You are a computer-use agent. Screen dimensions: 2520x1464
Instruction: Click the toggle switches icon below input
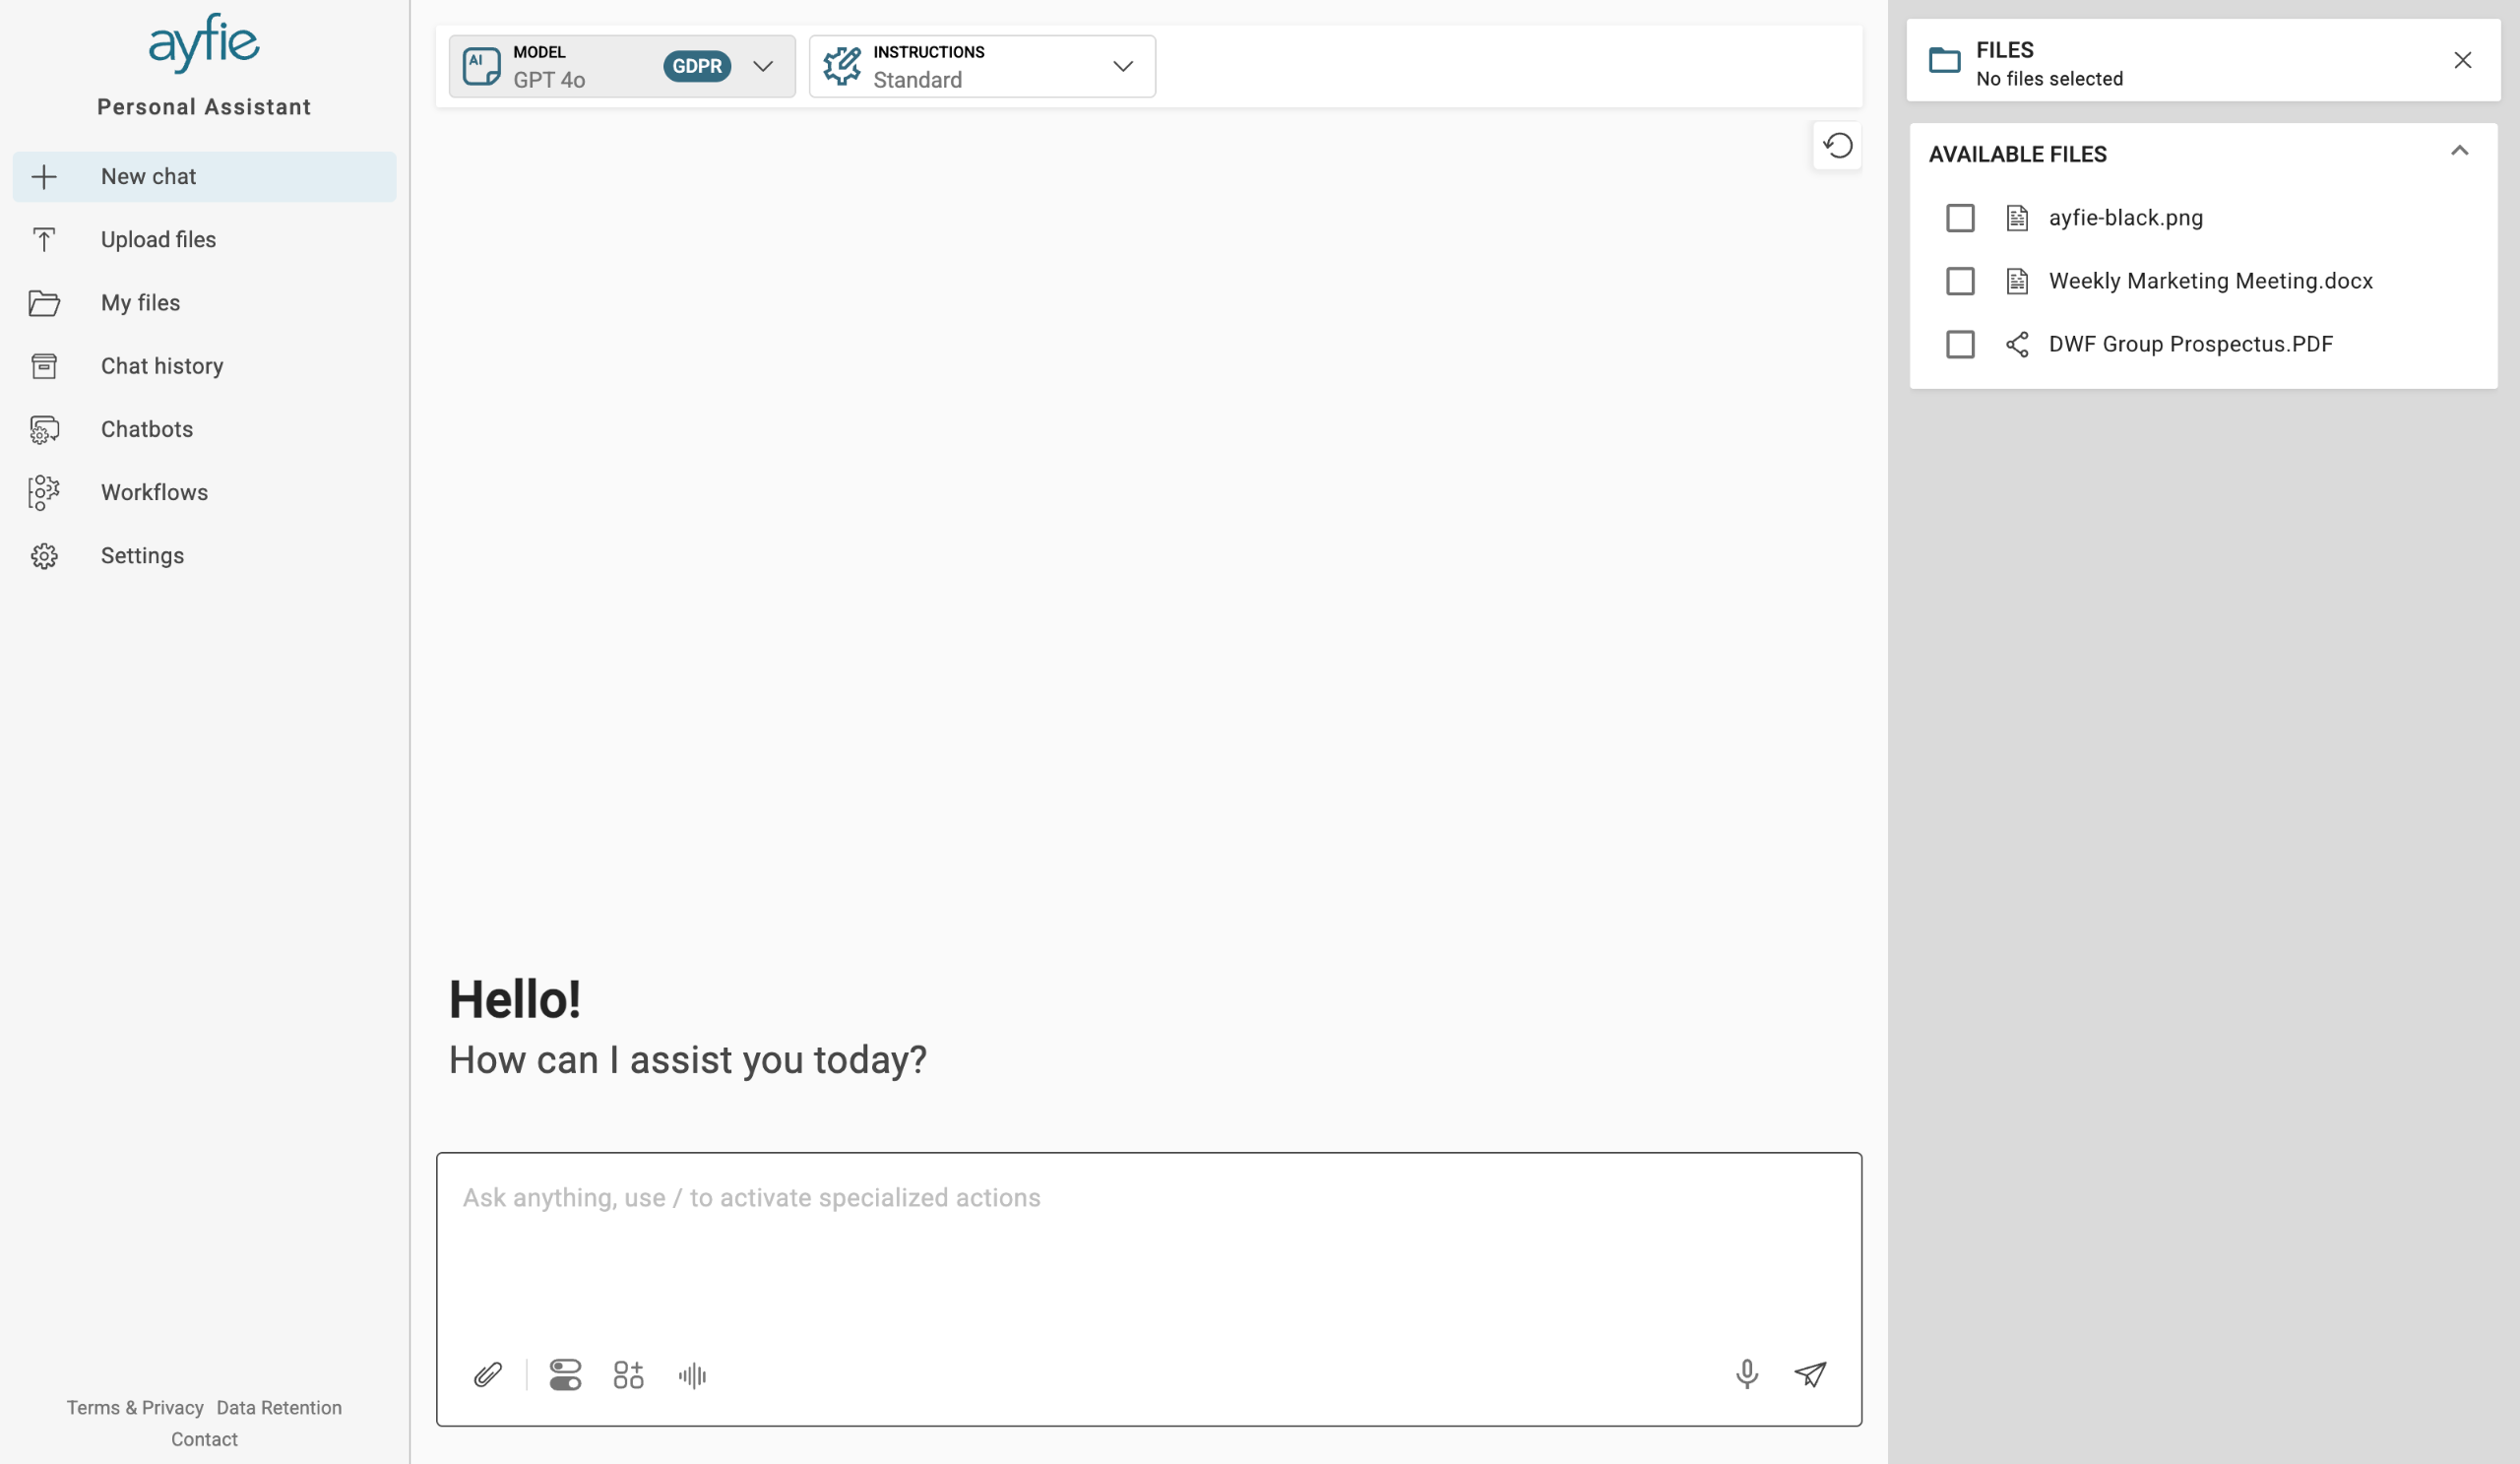coord(565,1375)
